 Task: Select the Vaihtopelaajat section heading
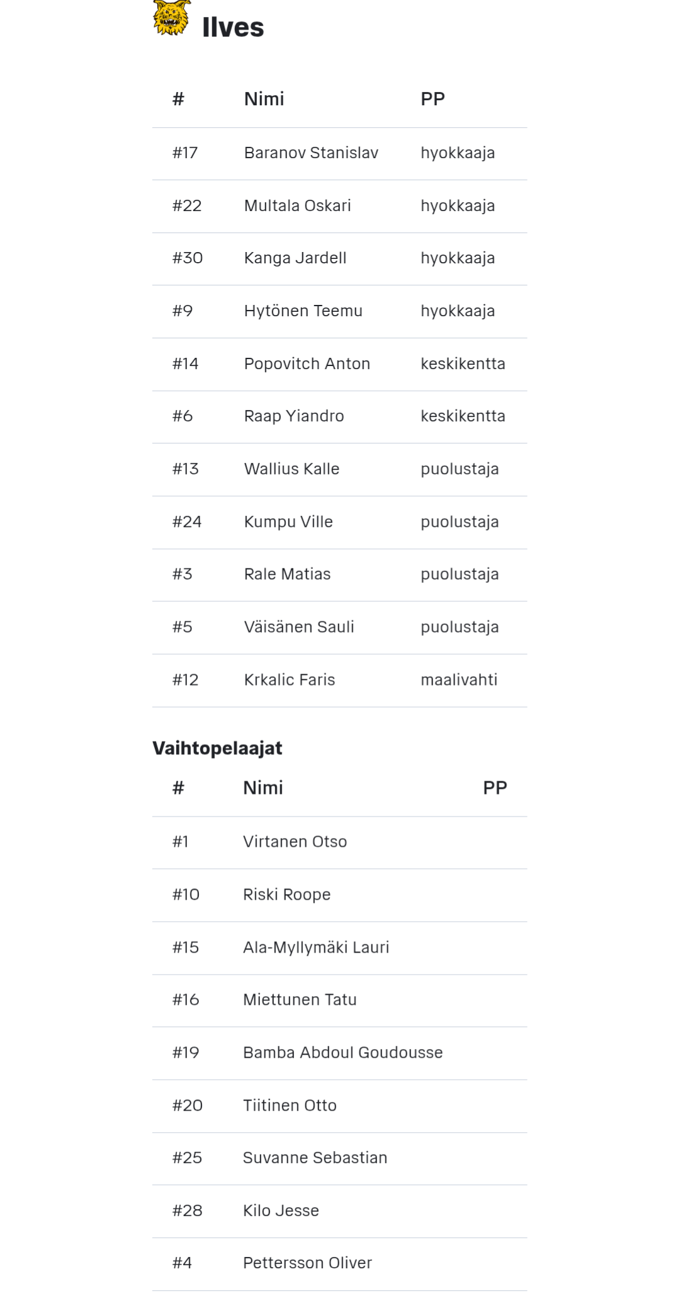click(217, 748)
